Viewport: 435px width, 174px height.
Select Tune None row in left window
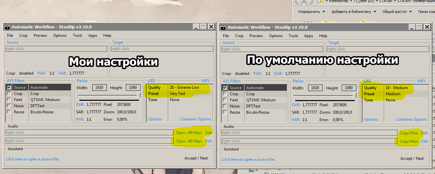pyautogui.click(x=180, y=100)
